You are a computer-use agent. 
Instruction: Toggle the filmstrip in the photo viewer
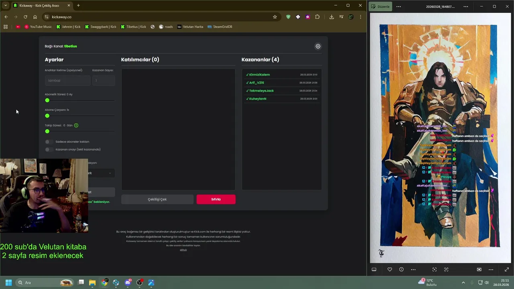click(x=374, y=269)
